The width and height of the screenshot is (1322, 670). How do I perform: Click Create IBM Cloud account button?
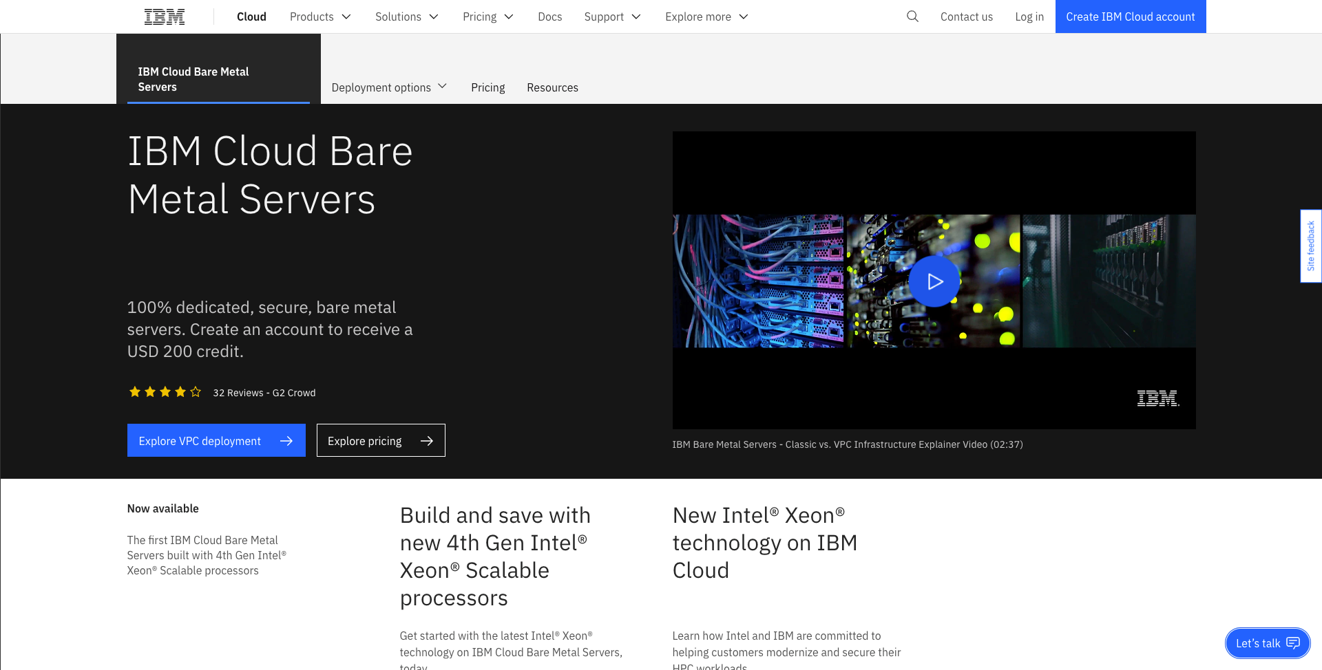(x=1130, y=17)
